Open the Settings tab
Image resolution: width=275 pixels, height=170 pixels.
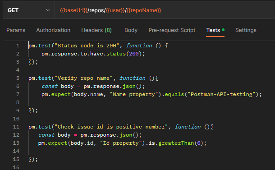click(x=246, y=30)
